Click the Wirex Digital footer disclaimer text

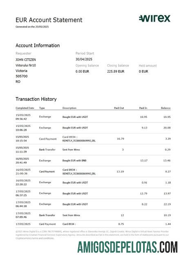[92, 235]
